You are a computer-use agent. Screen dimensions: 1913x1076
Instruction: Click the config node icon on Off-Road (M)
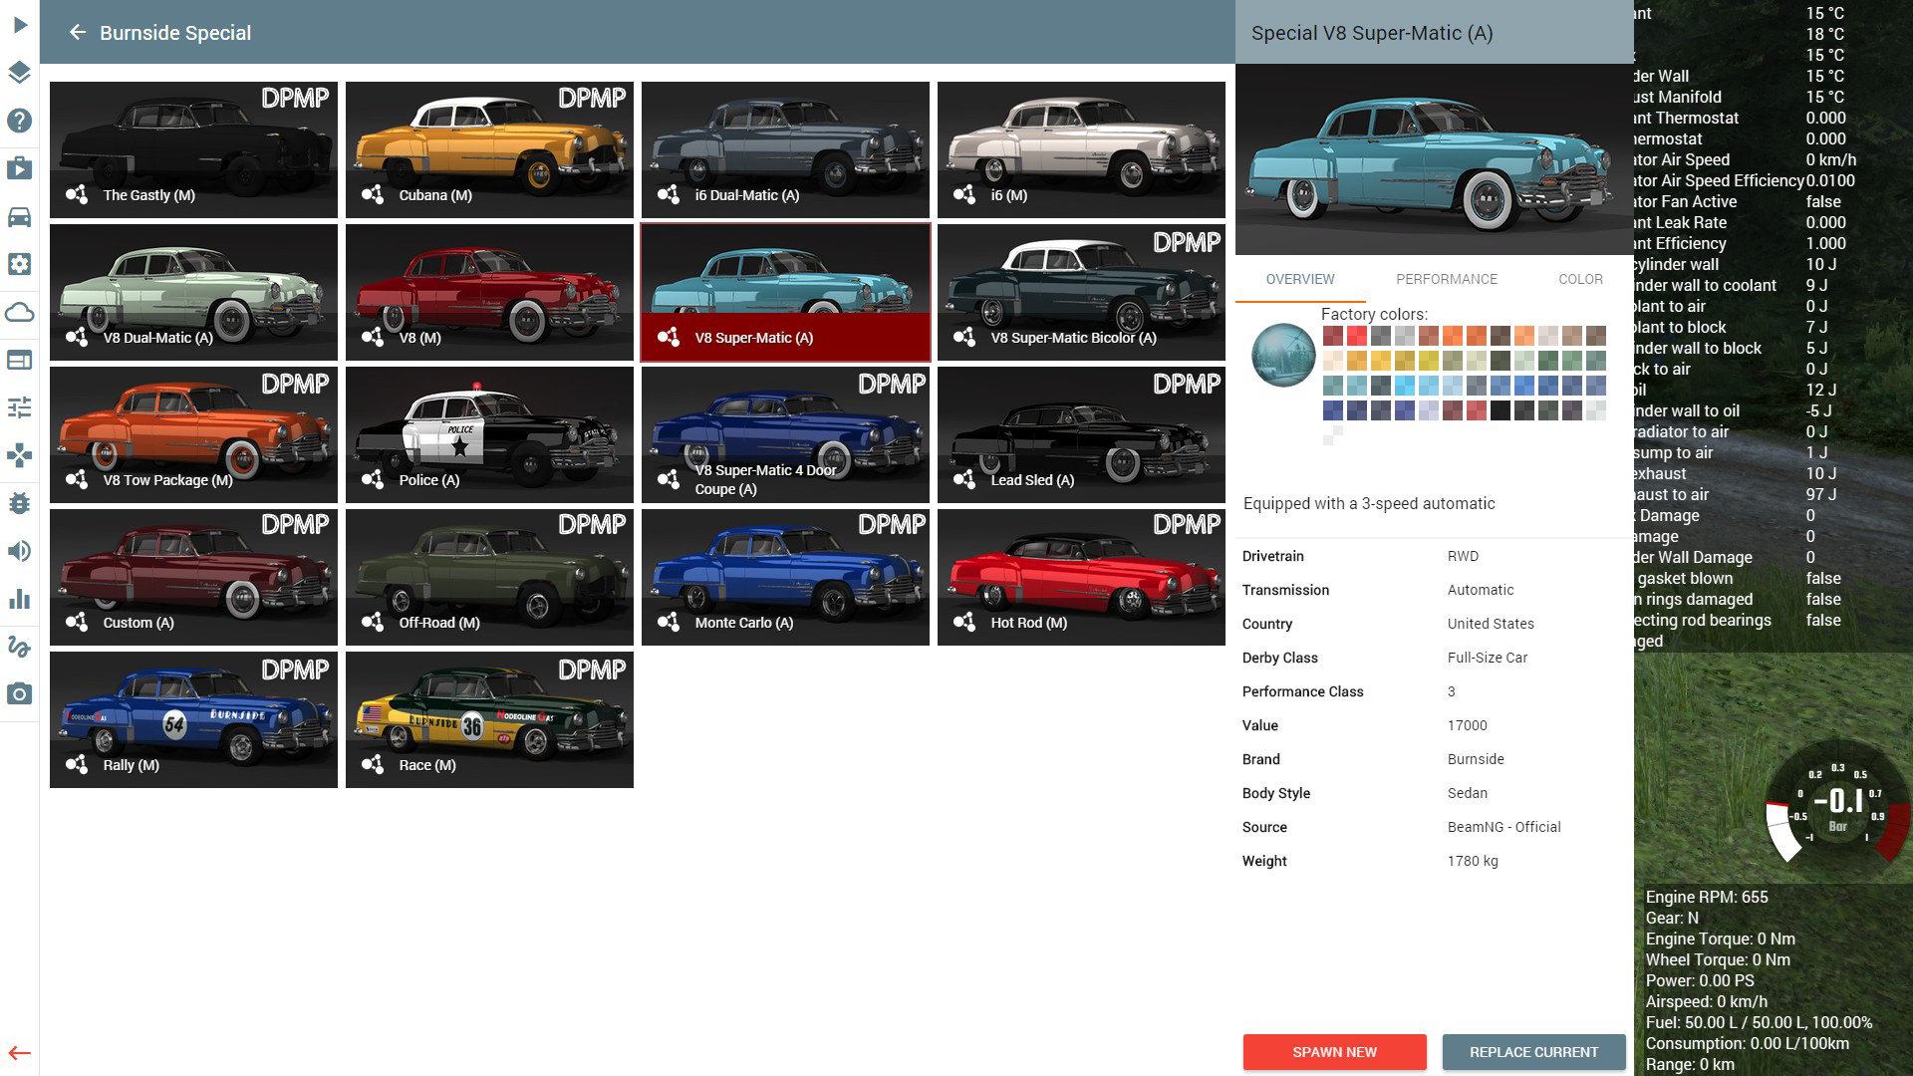click(373, 622)
